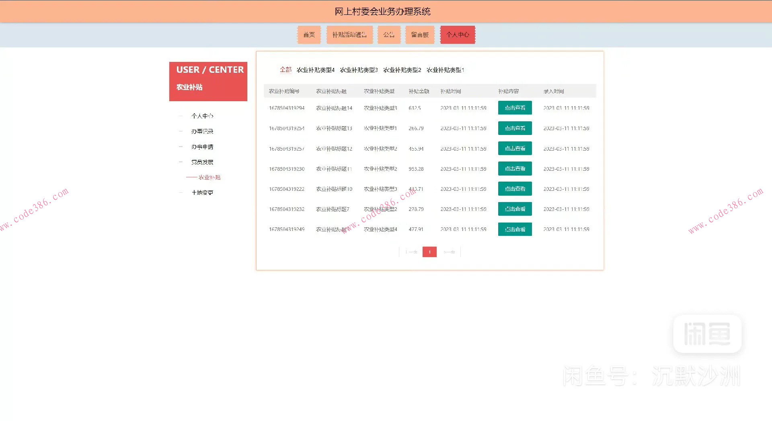Open 党员发展 in the sidebar menu
Screen dimensions: 772x421
[202, 162]
